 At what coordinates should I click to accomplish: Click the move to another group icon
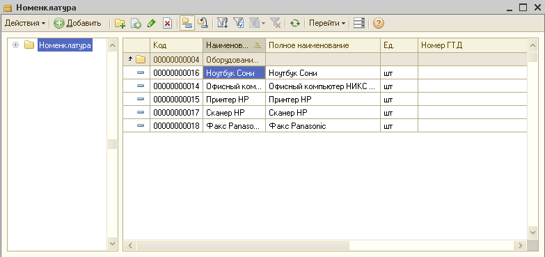203,23
